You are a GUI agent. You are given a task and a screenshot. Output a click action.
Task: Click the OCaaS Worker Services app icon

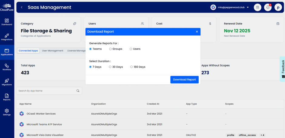pyautogui.click(x=22, y=114)
